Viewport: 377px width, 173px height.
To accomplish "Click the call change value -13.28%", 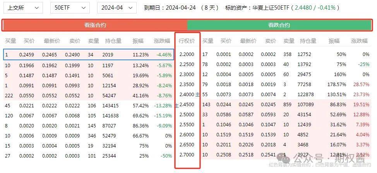I will pos(163,105).
